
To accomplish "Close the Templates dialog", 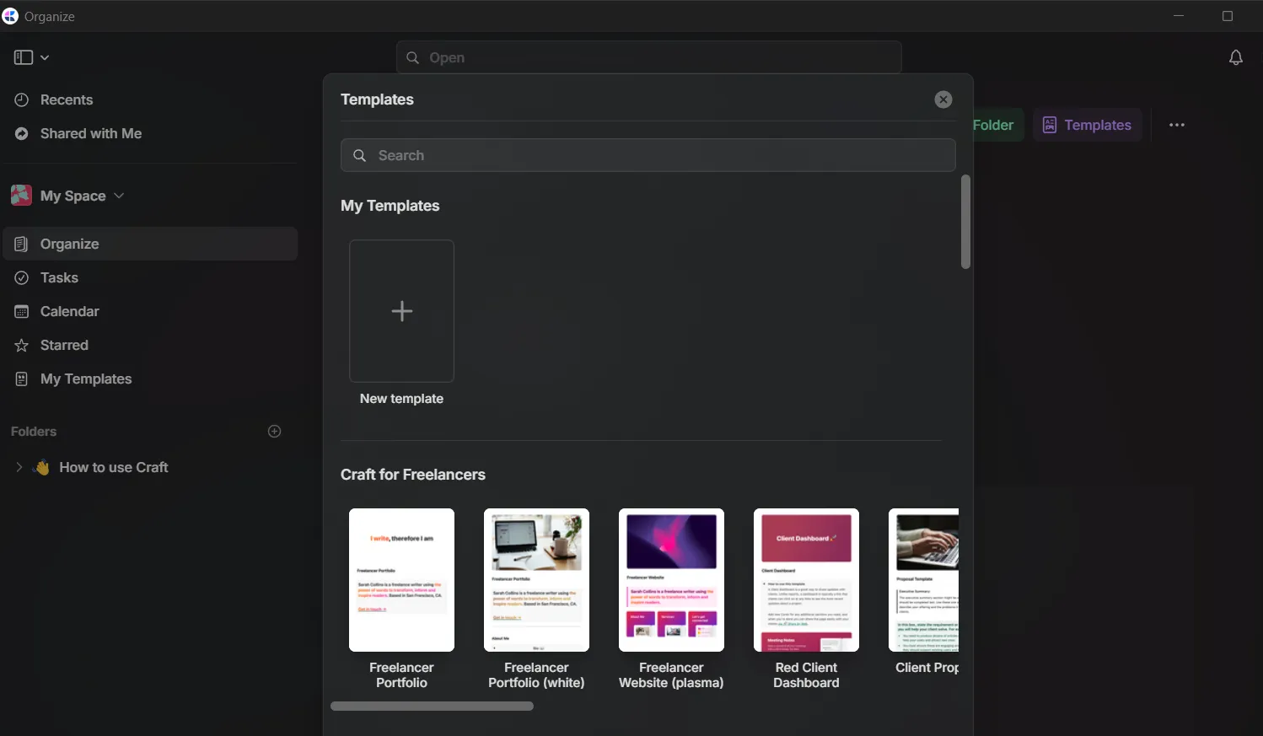I will coord(943,99).
